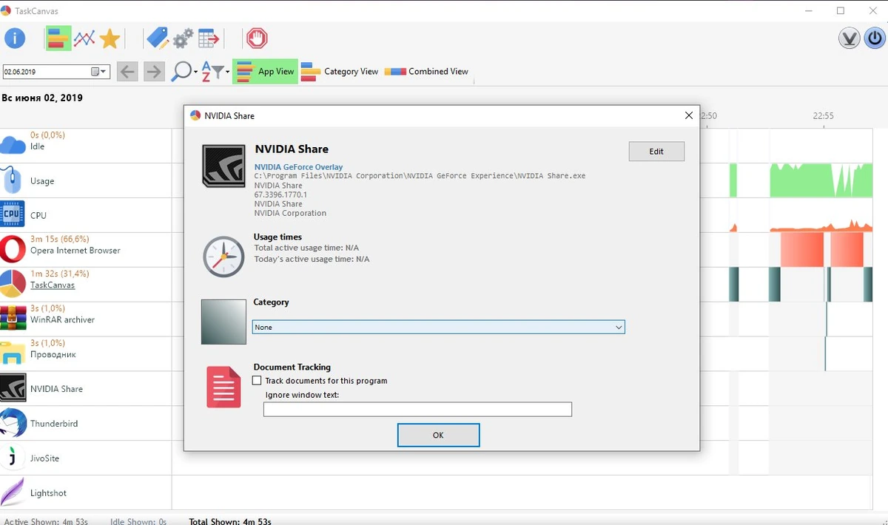Select the Thunderbird label

pos(54,424)
